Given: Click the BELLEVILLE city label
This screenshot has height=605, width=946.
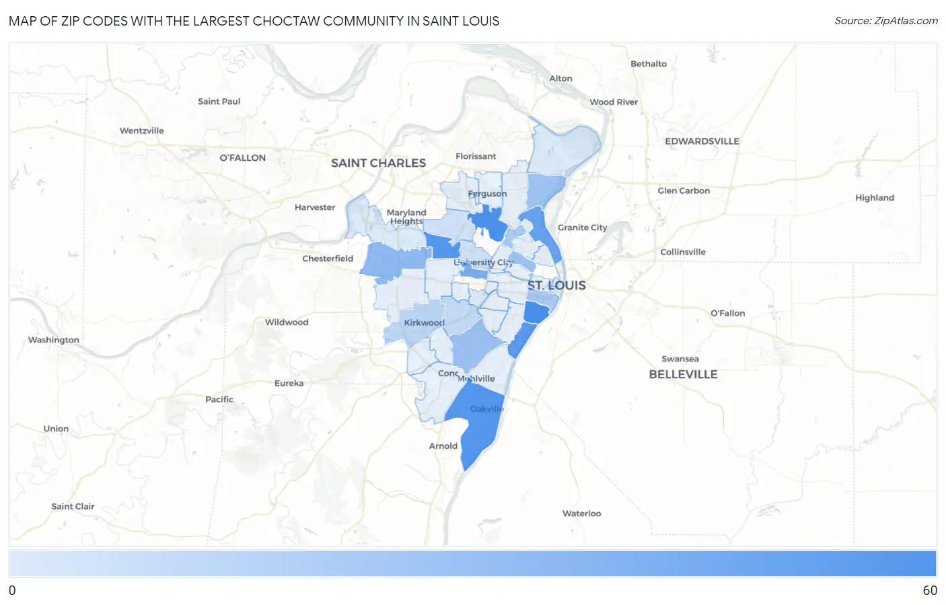Looking at the screenshot, I should (x=683, y=374).
